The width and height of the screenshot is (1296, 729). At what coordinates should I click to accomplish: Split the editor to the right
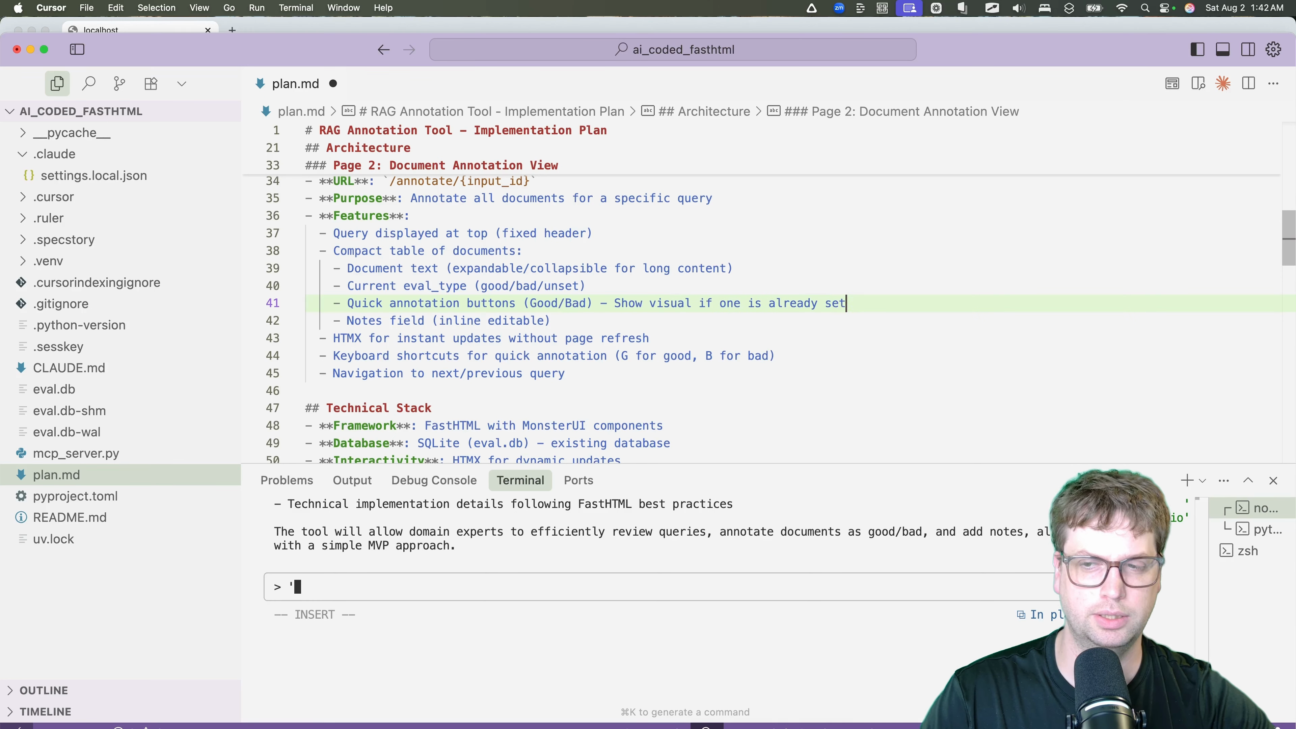coord(1248,83)
